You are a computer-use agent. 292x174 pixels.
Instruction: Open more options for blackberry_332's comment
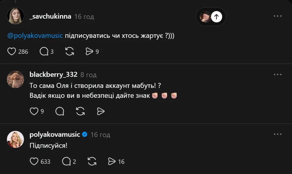click(x=278, y=74)
